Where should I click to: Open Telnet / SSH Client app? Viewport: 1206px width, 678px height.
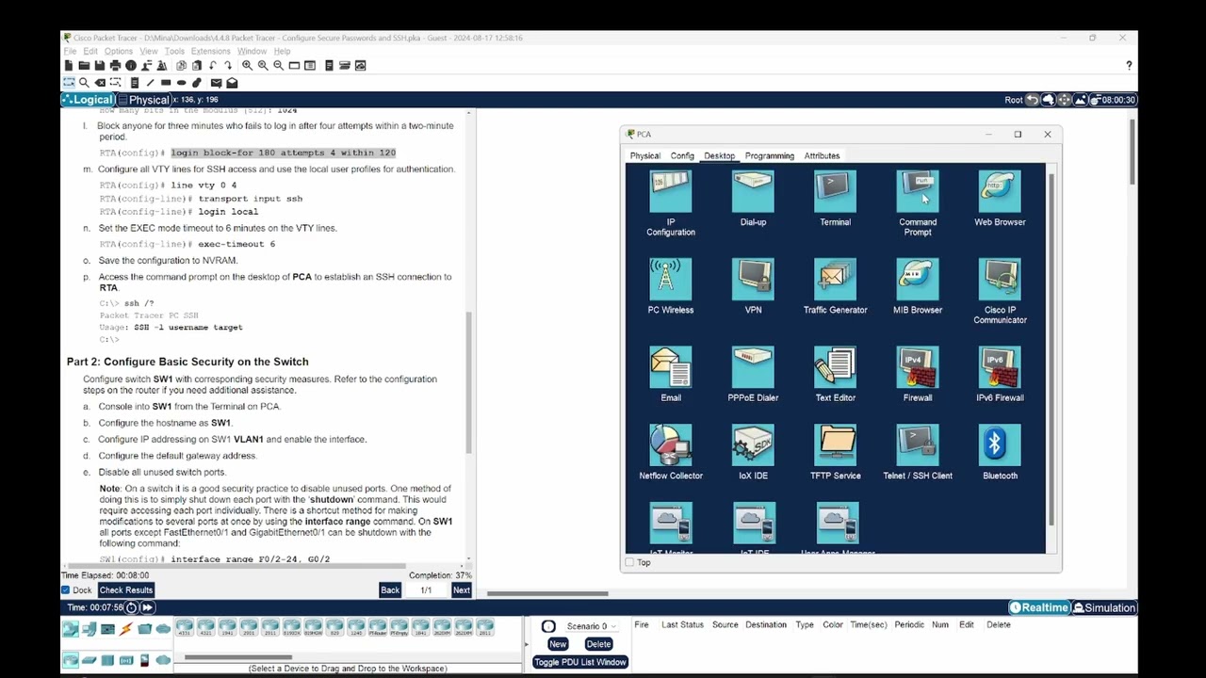(917, 445)
